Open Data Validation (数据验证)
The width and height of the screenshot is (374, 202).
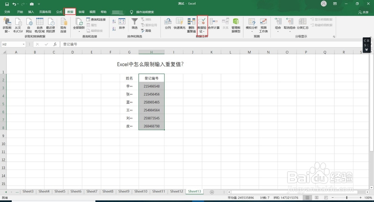tap(202, 25)
